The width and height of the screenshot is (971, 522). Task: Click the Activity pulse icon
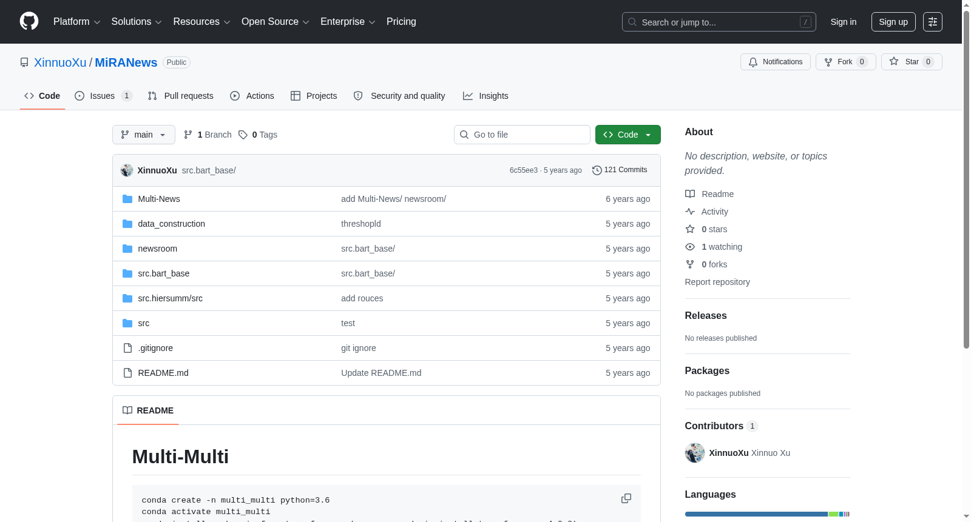[690, 212]
